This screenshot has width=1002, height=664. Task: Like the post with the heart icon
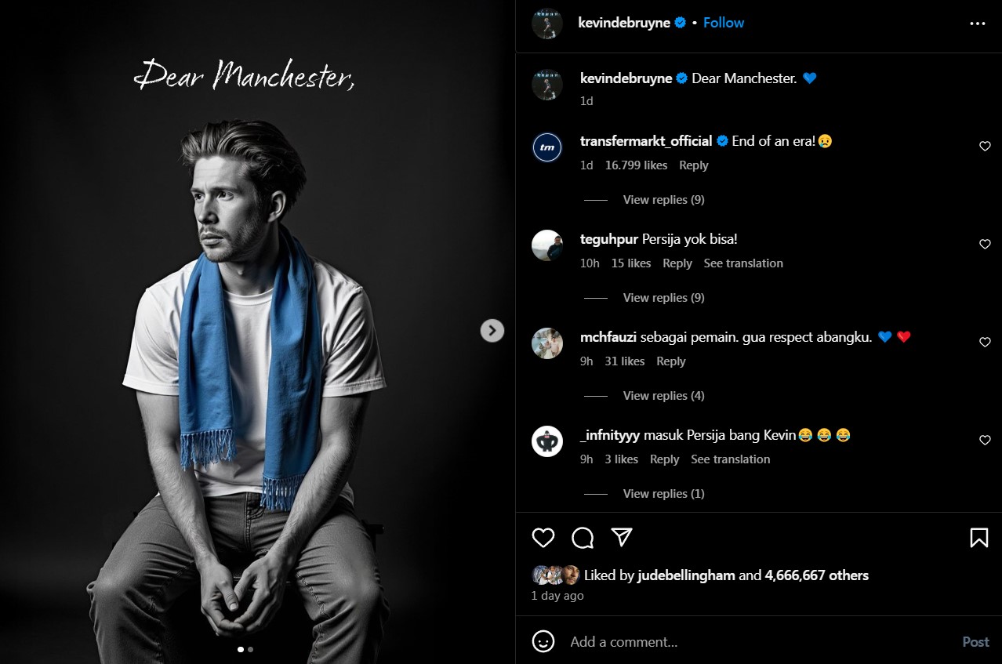tap(543, 538)
